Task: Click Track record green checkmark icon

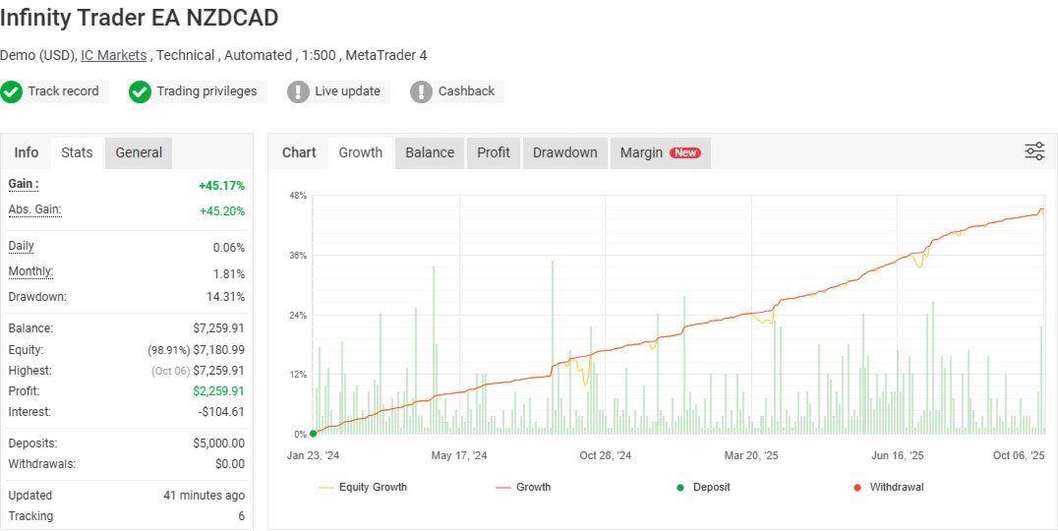Action: click(12, 91)
